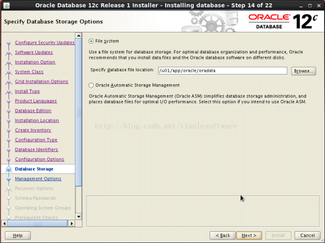This screenshot has width=325, height=243.
Task: Minimize the installer window
Action: point(301,6)
